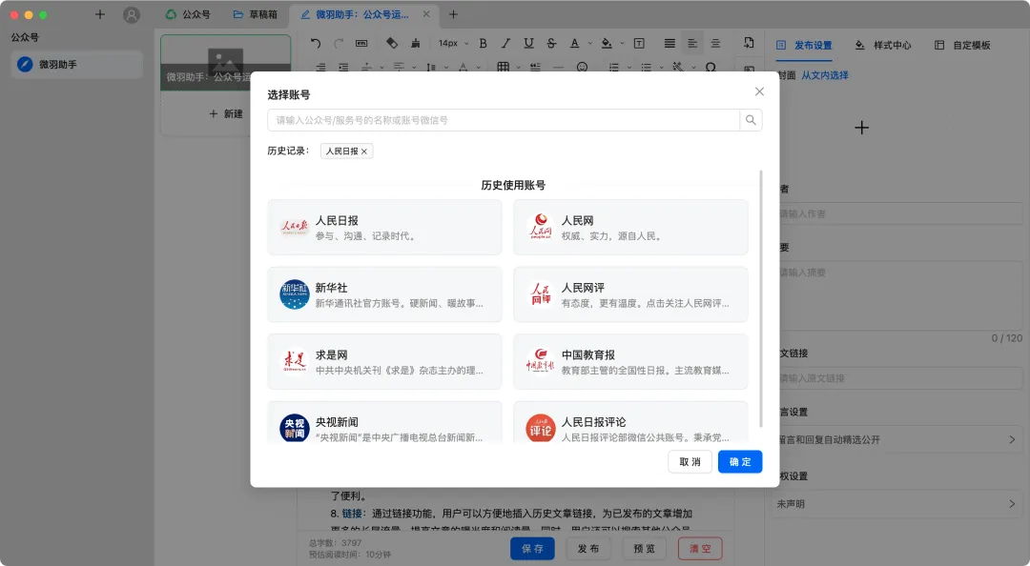Click the 请输入原文链接 field
This screenshot has height=566, width=1030.
point(900,378)
